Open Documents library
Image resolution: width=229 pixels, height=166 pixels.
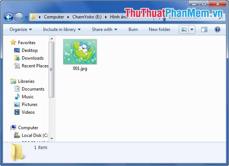click(x=33, y=89)
